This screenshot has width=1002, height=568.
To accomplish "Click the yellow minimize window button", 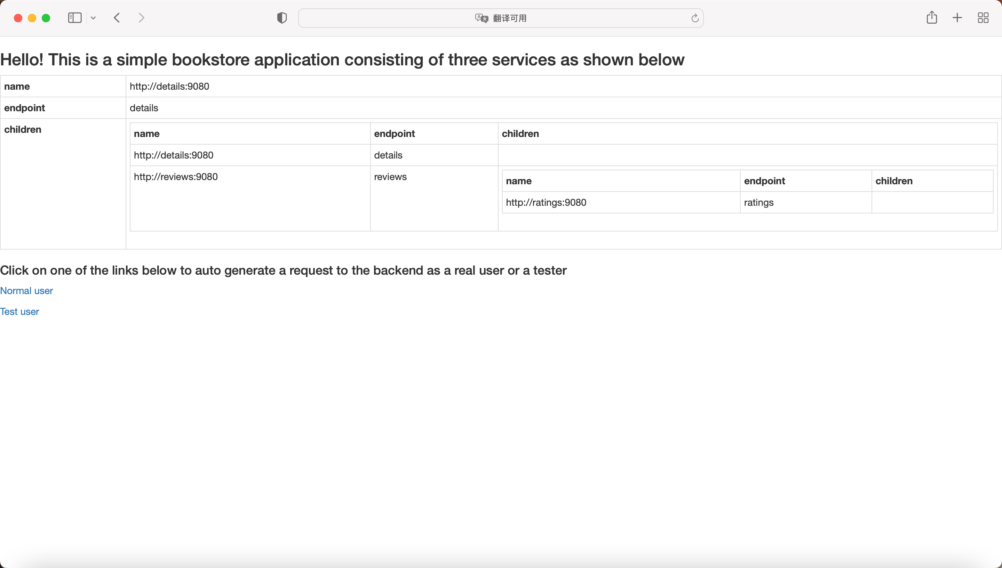I will [x=32, y=18].
